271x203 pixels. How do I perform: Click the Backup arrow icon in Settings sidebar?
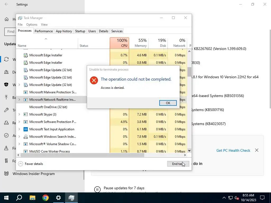tap(6, 97)
